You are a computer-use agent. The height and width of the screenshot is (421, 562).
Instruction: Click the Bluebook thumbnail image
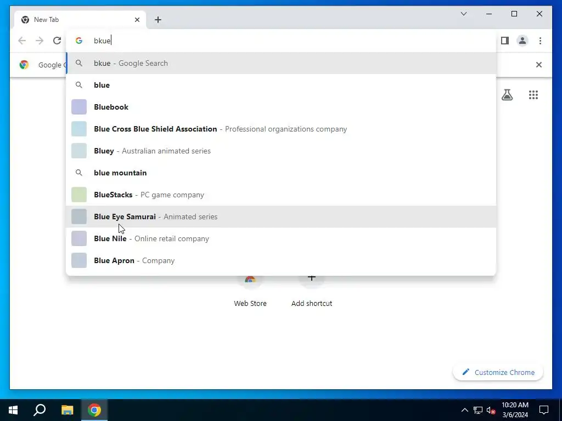pyautogui.click(x=79, y=107)
